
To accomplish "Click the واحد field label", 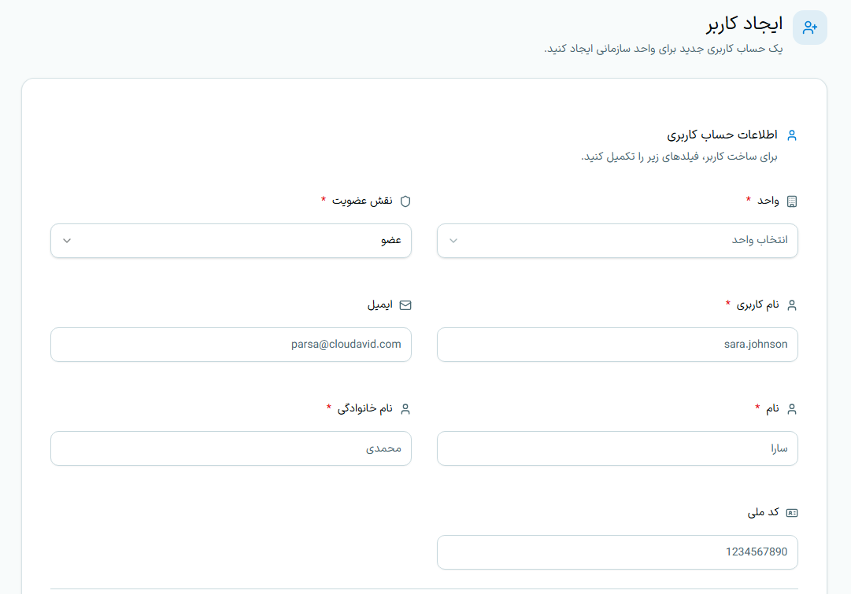I will click(x=768, y=201).
